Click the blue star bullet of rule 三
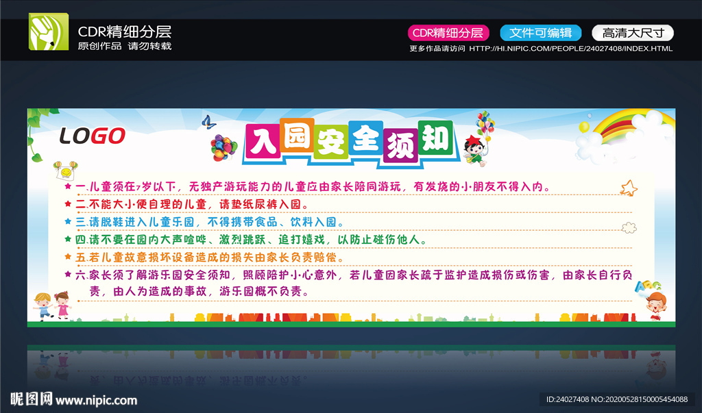Viewport: 702px width, 413px height. 68,221
